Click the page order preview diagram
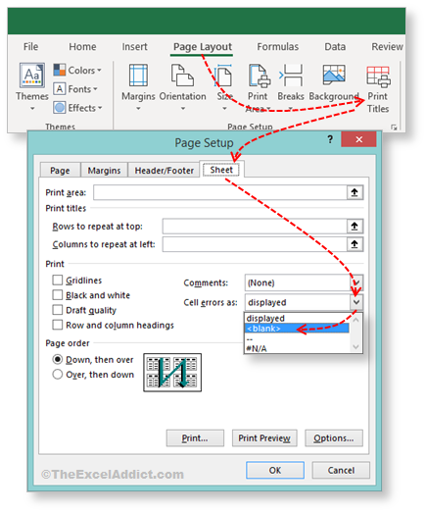Image resolution: width=426 pixels, height=512 pixels. (x=172, y=372)
